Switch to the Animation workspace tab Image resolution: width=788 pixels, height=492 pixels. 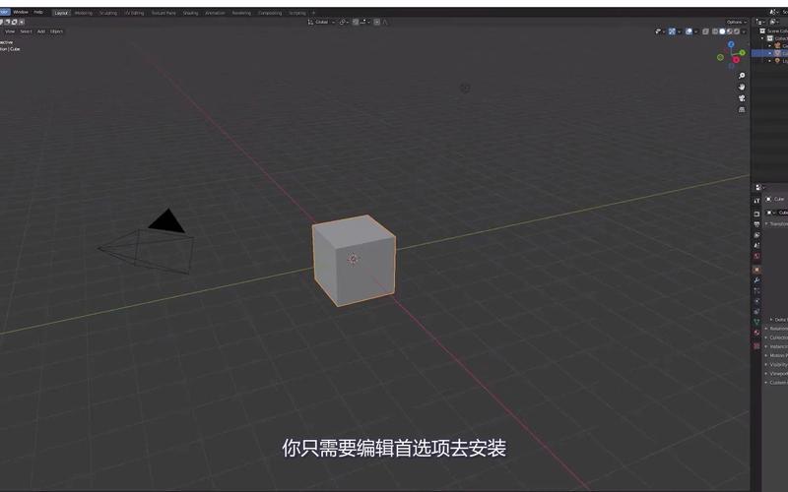point(215,13)
